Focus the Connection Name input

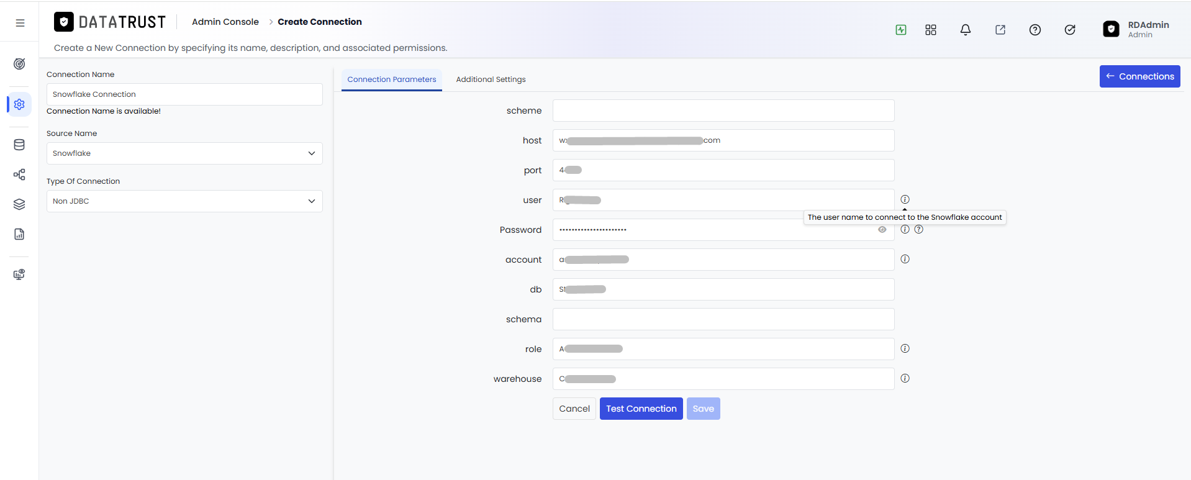(x=184, y=94)
